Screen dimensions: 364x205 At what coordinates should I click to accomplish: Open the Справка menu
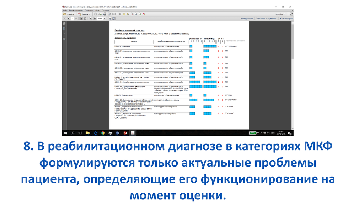point(105,10)
